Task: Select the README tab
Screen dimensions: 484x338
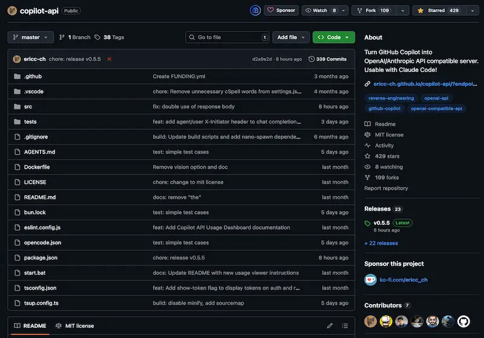Action: tap(30, 326)
